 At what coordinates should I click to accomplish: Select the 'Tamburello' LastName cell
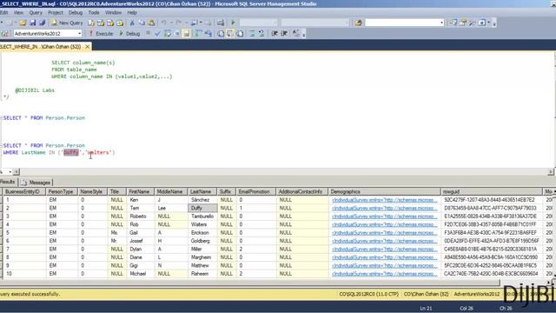click(202, 216)
